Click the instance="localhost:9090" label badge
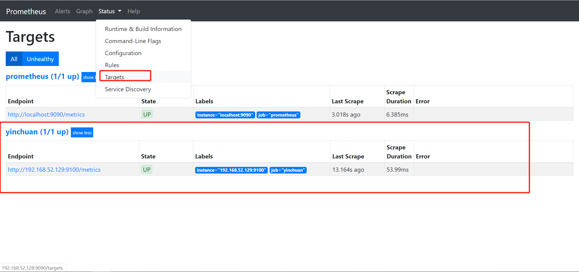Screen dimensions: 579x272 coord(225,115)
